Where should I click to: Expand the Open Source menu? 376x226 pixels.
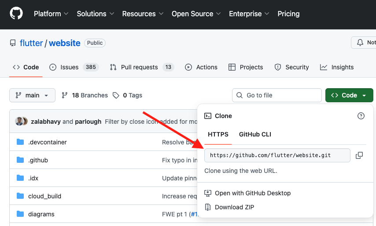tap(196, 14)
